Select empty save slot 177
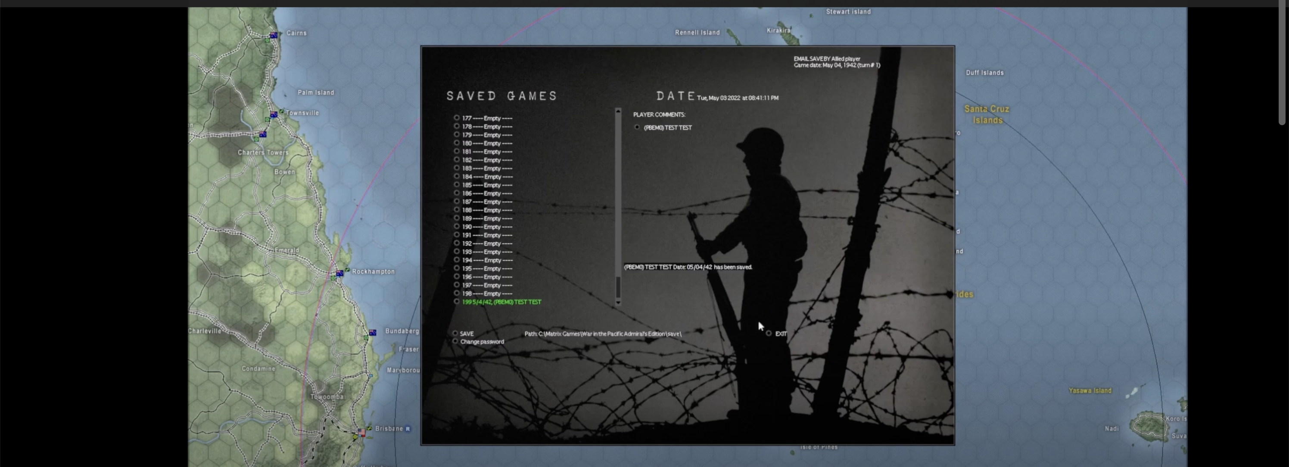The height and width of the screenshot is (467, 1289). click(x=456, y=118)
